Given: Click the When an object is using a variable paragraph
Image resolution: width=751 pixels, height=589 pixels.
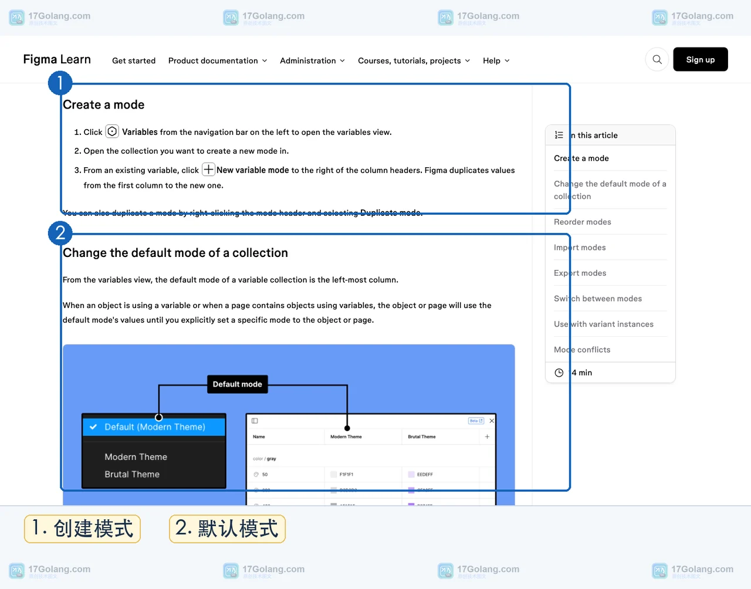Looking at the screenshot, I should 277,313.
